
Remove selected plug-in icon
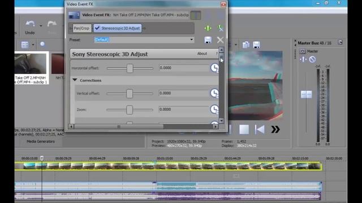pos(220,28)
